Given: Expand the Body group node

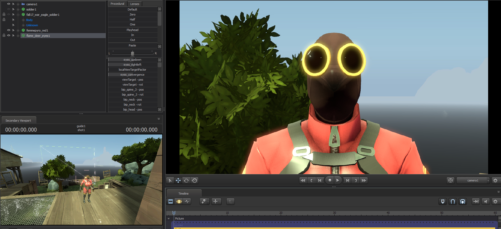Looking at the screenshot, I should tap(23, 20).
